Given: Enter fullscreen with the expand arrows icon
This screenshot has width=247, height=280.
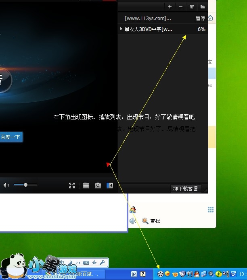Looking at the screenshot, I should [x=72, y=185].
